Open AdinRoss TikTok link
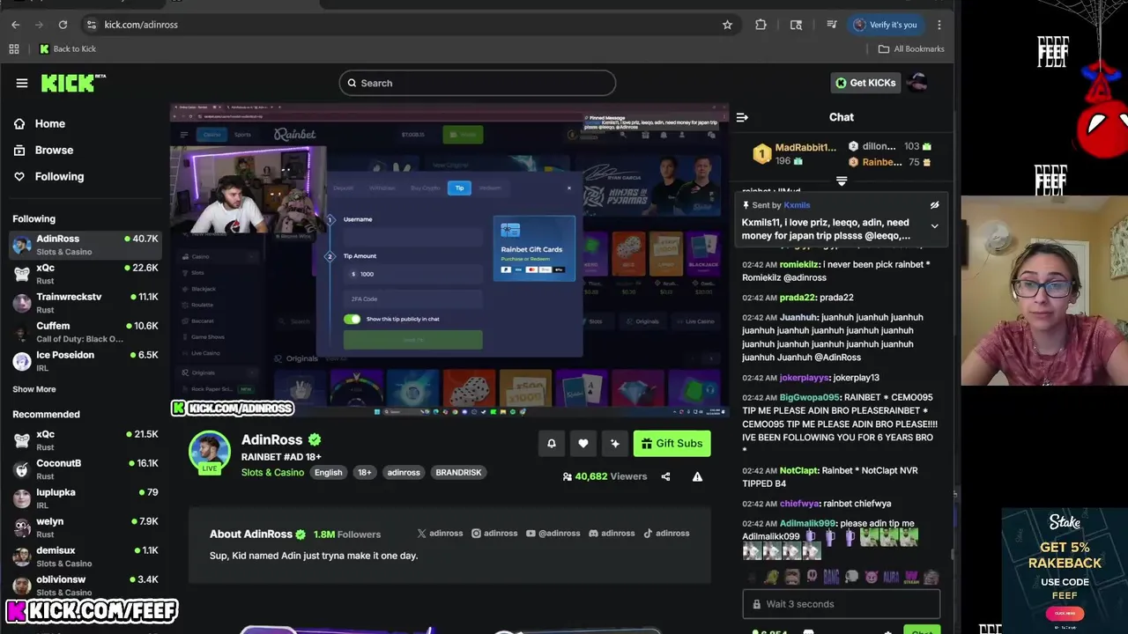This screenshot has width=1128, height=634. 666,533
